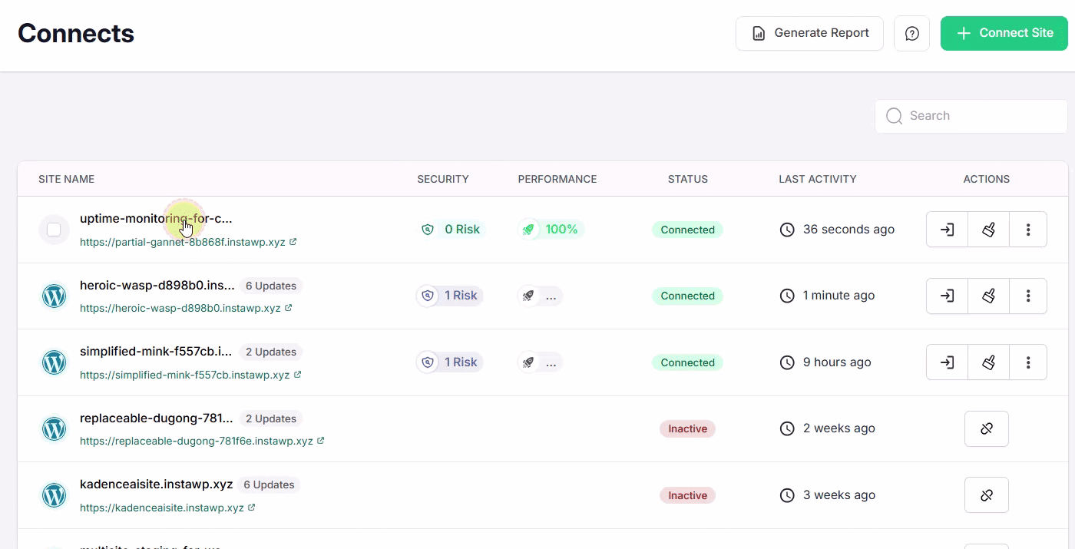Click the brush icon for simplified-mink site
The image size is (1075, 549).
[988, 362]
